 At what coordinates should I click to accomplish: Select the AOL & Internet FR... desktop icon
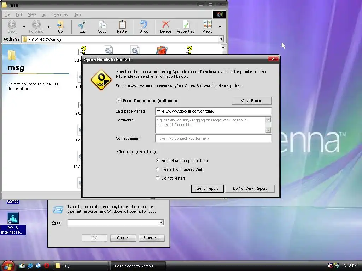(13, 223)
